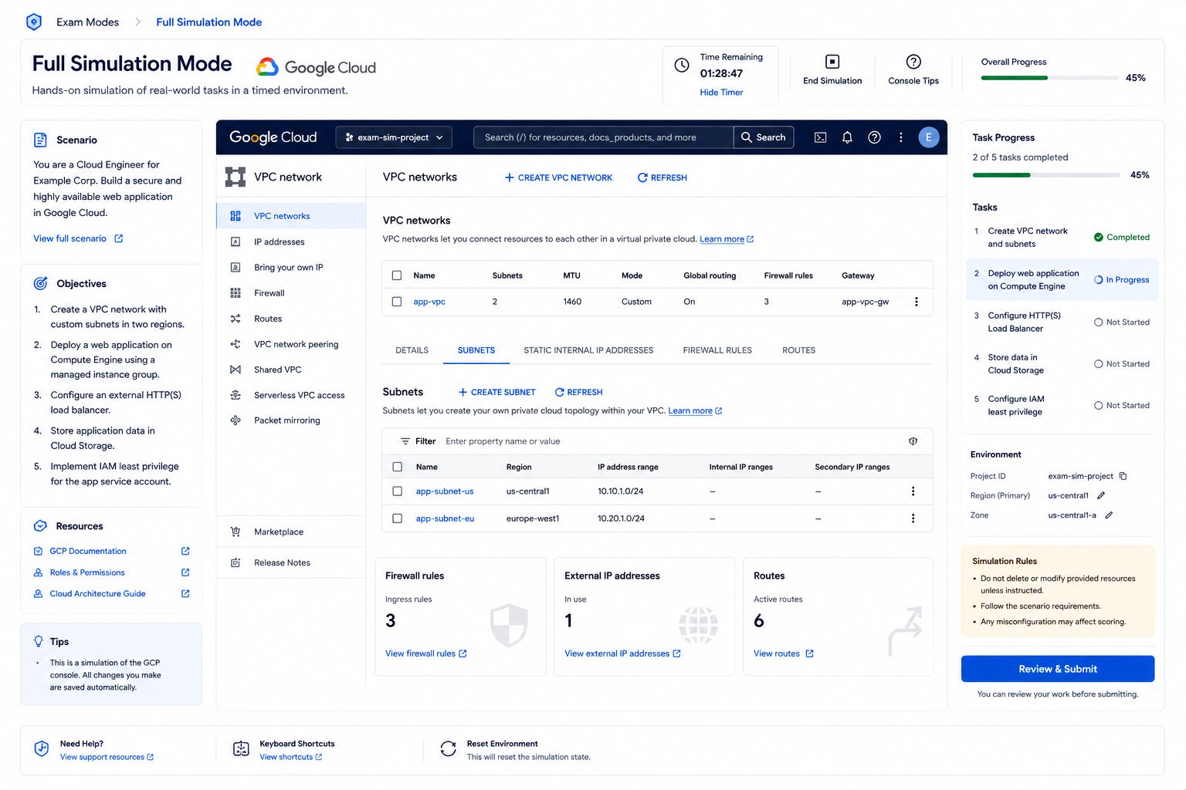The image size is (1186, 790).
Task: Open View full scenario link
Action: point(78,238)
